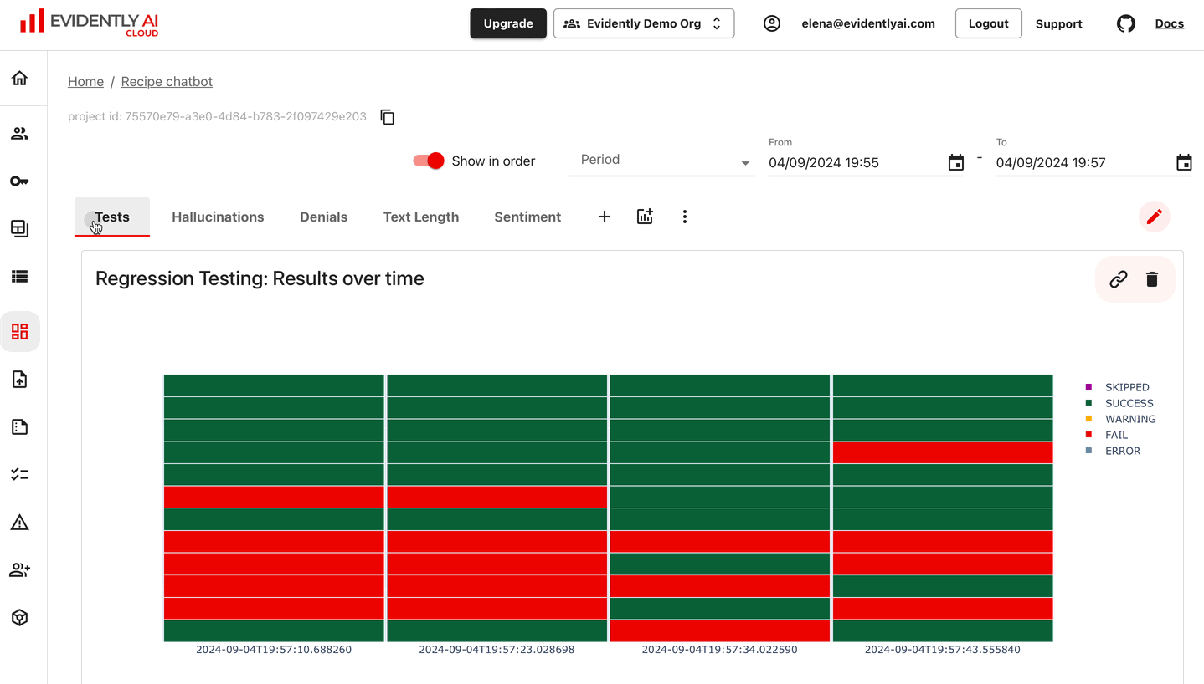Switch to the Hallucinations tab
1204x684 pixels.
(x=217, y=217)
